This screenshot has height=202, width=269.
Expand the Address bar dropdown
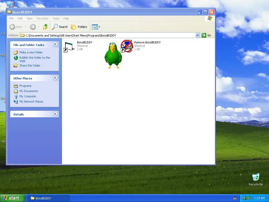[x=197, y=36]
